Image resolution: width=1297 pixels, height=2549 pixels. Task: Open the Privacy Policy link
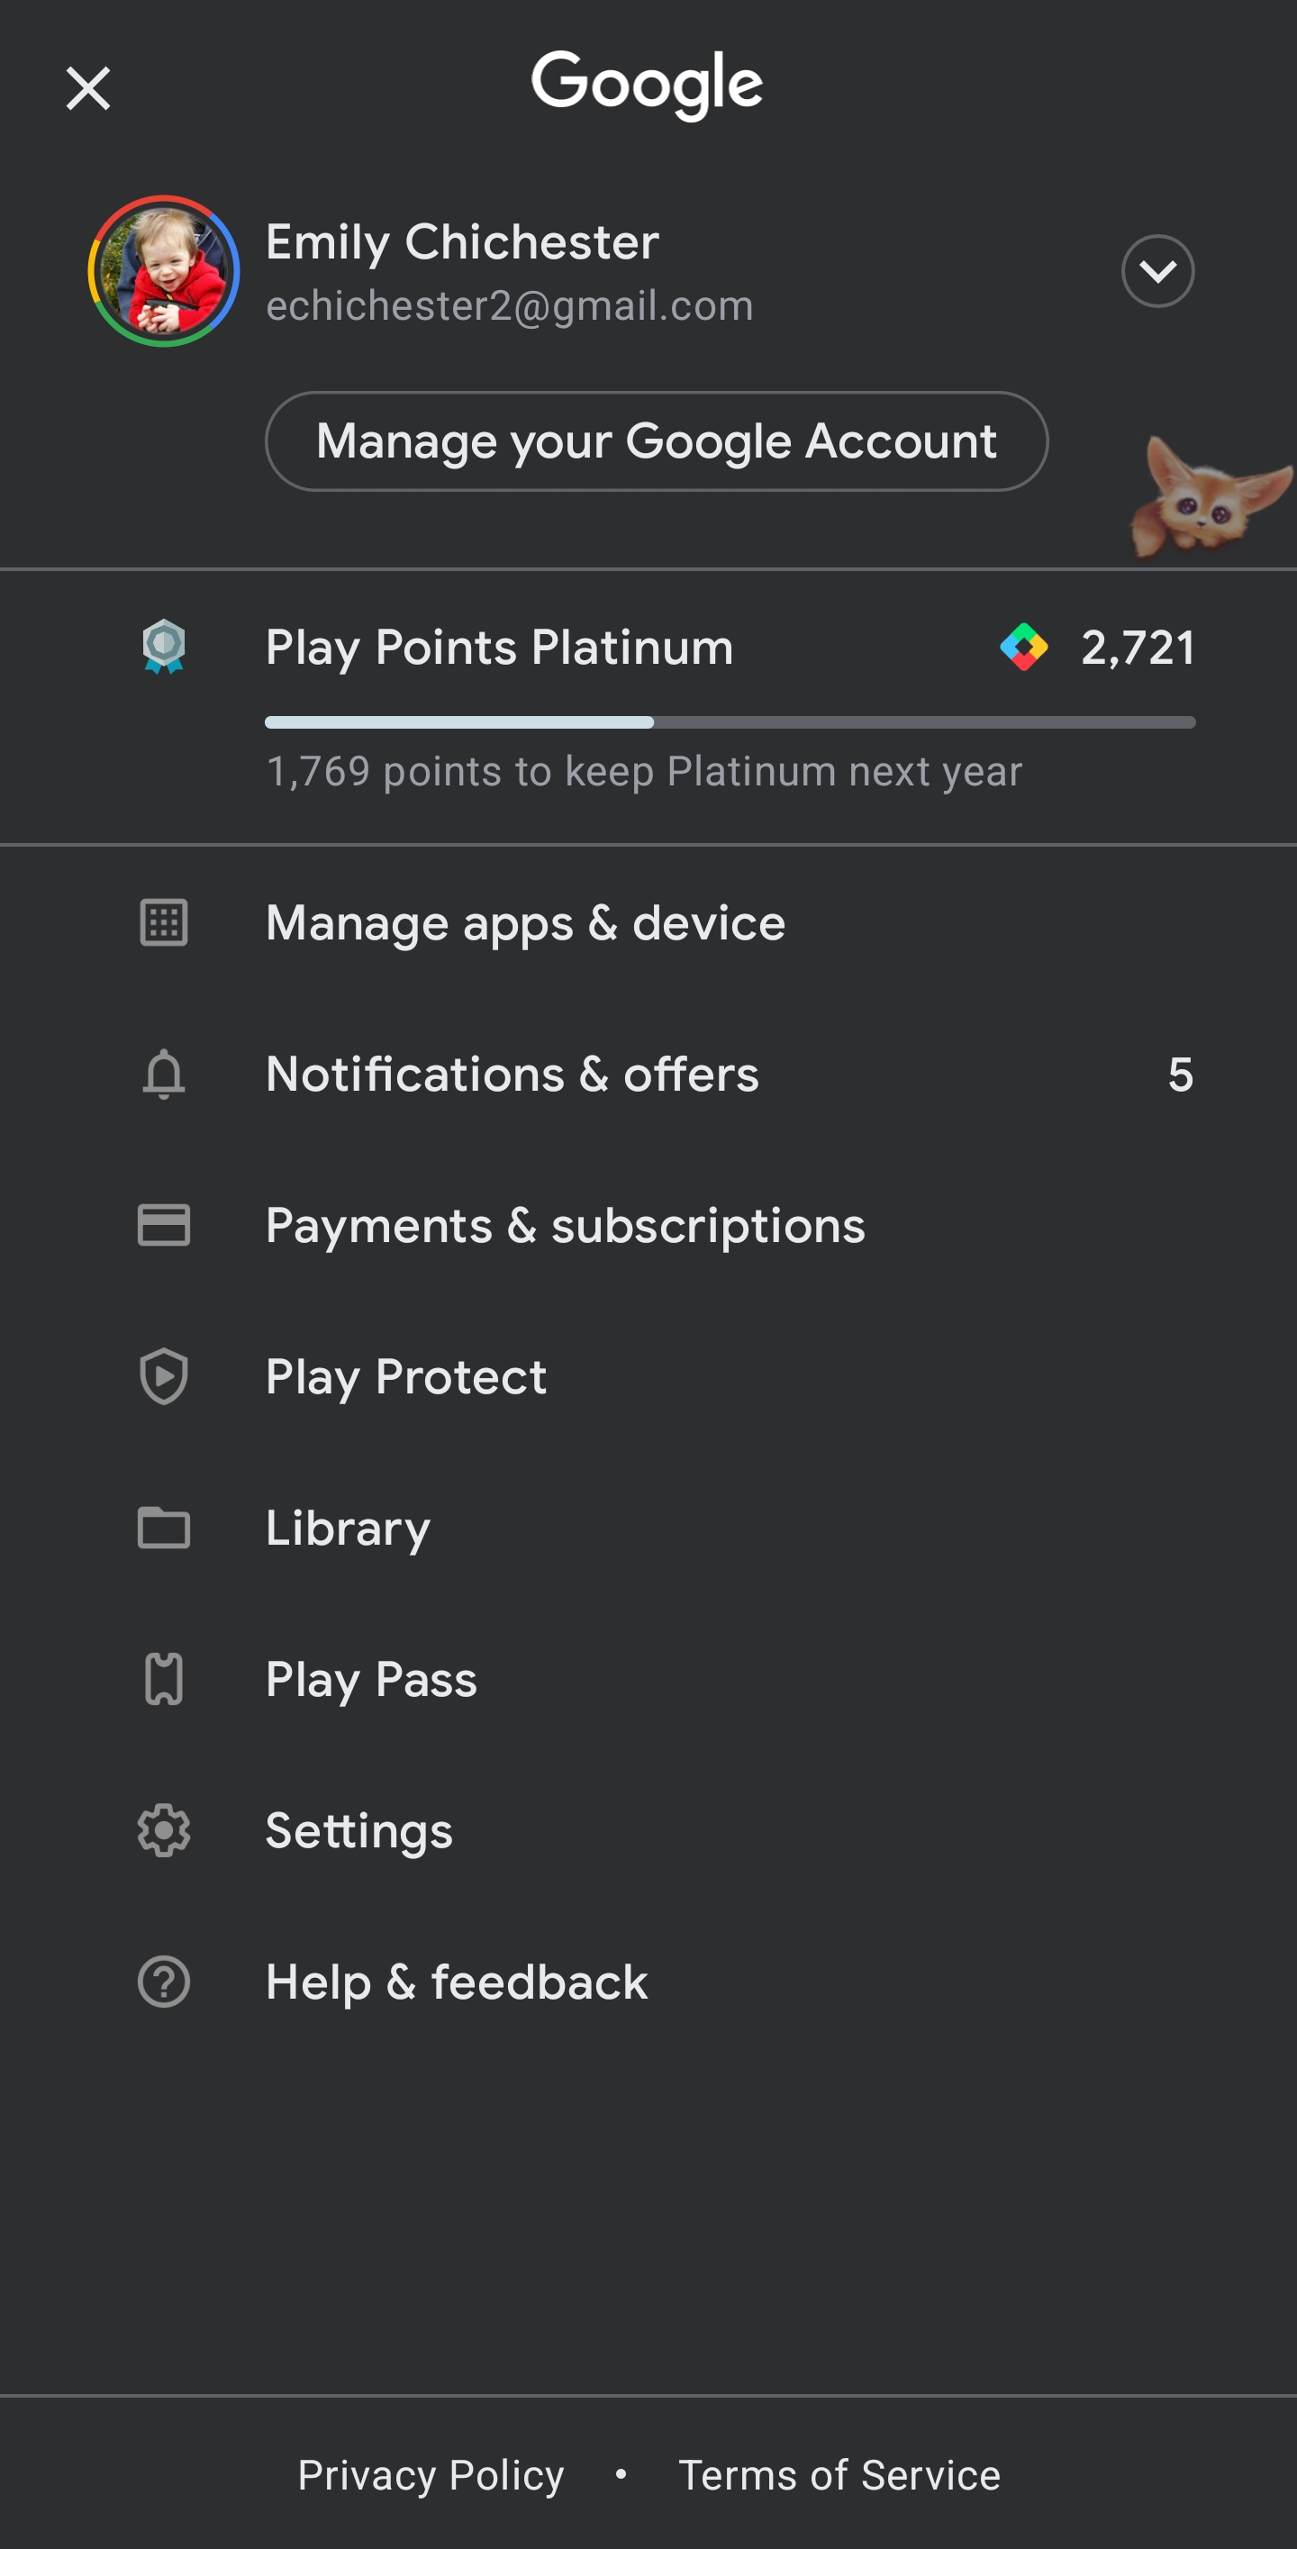pyautogui.click(x=431, y=2475)
